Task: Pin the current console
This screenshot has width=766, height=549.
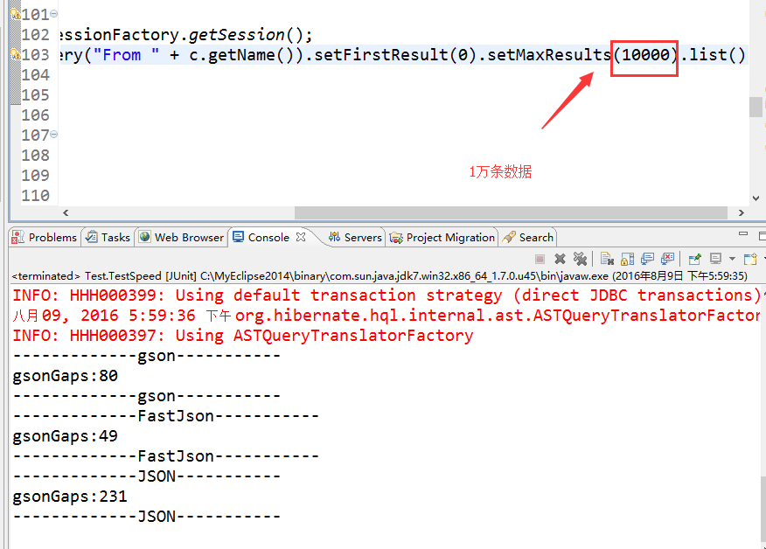Action: tap(694, 259)
